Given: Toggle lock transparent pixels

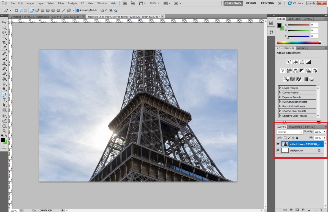Looking at the screenshot, I should [285, 138].
